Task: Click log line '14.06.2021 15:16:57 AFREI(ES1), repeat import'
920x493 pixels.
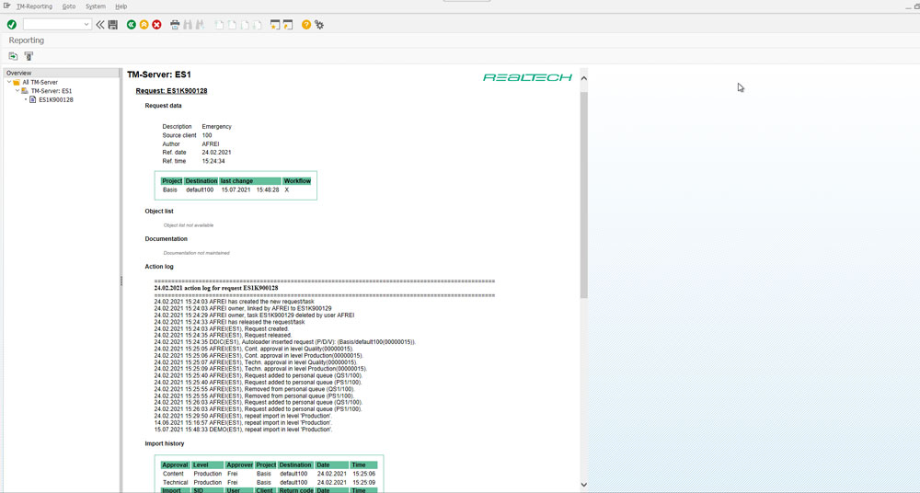Action: (244, 422)
